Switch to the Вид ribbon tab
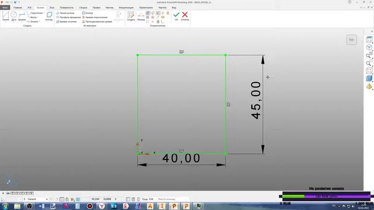This screenshot has height=210, width=374. click(x=174, y=8)
